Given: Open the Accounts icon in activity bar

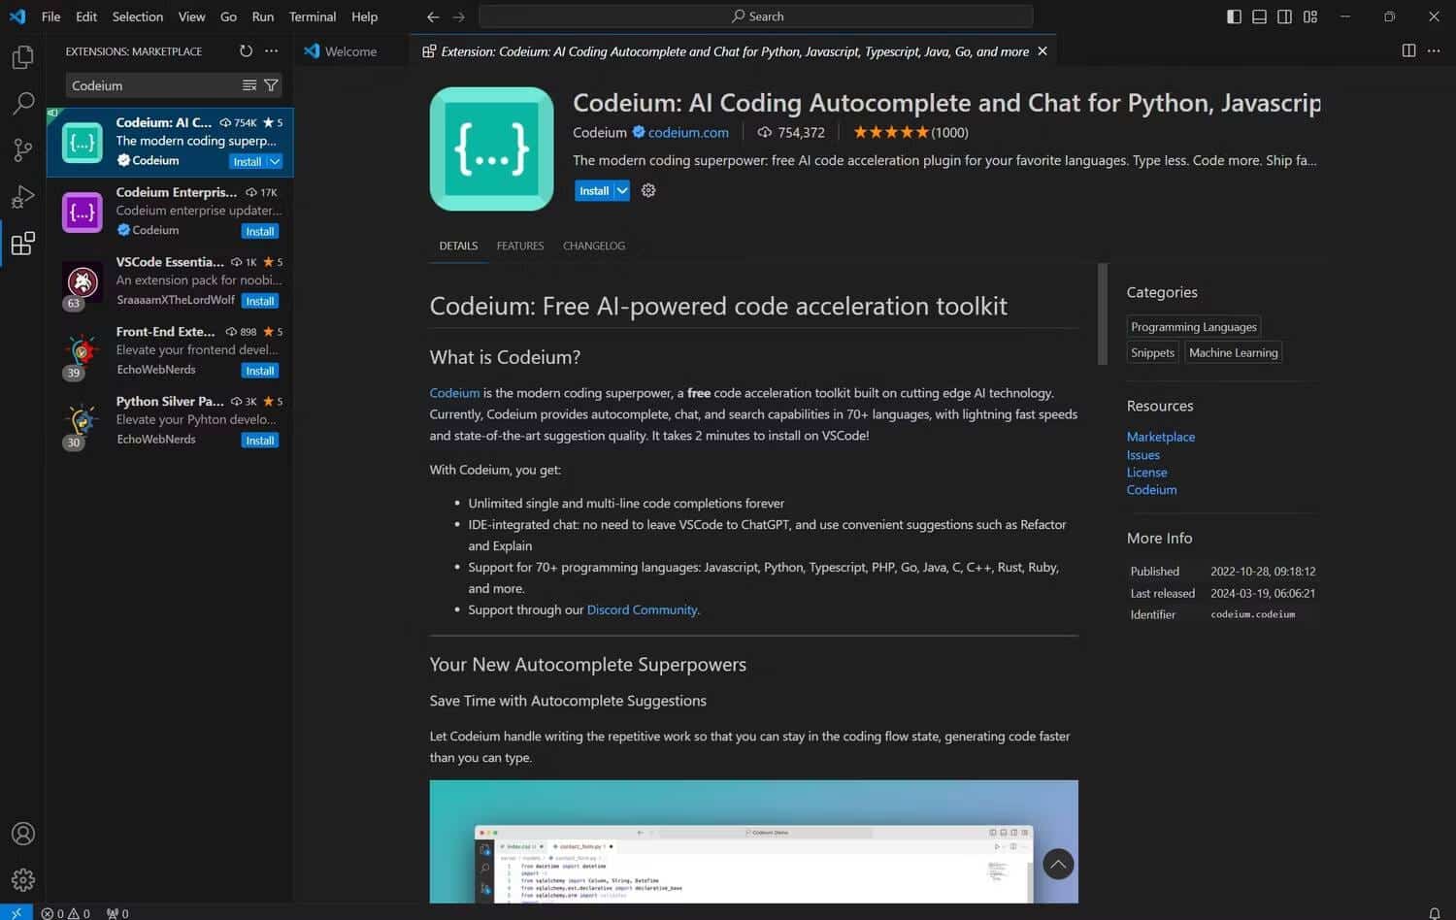Looking at the screenshot, I should (22, 834).
